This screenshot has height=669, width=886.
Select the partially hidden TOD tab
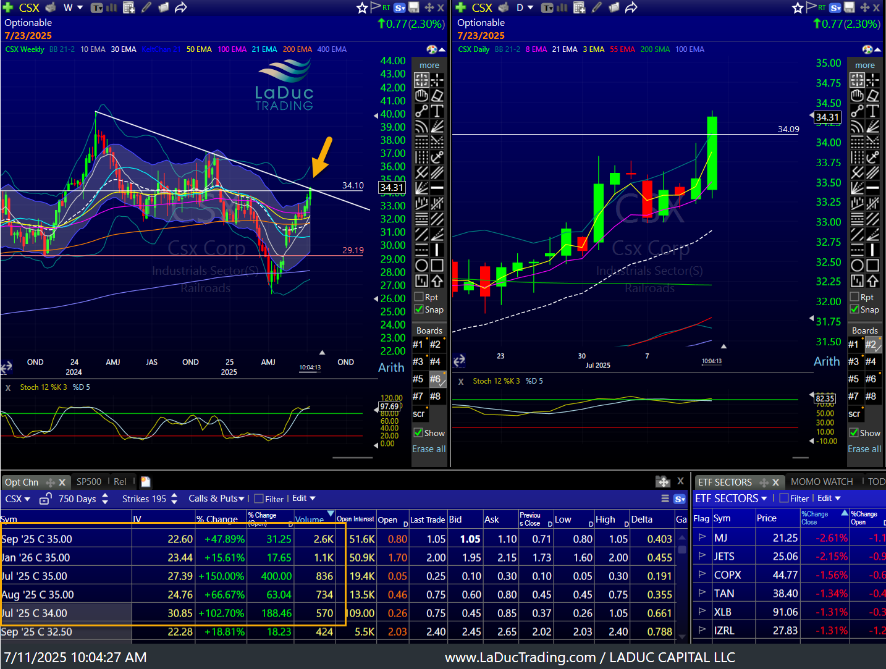tap(876, 482)
